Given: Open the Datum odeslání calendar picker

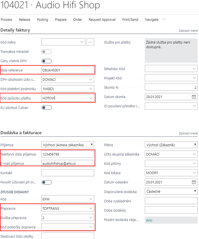Looking at the screenshot, I should point(194,182).
